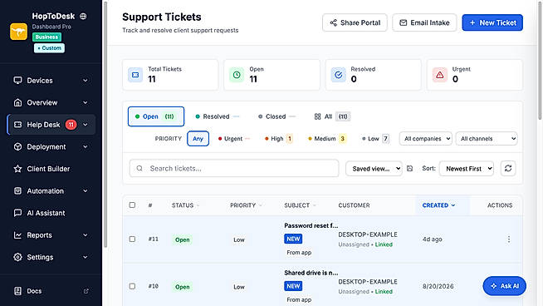The image size is (543, 306).
Task: Open ticket subject 'Password reset f...'
Action: 311,225
